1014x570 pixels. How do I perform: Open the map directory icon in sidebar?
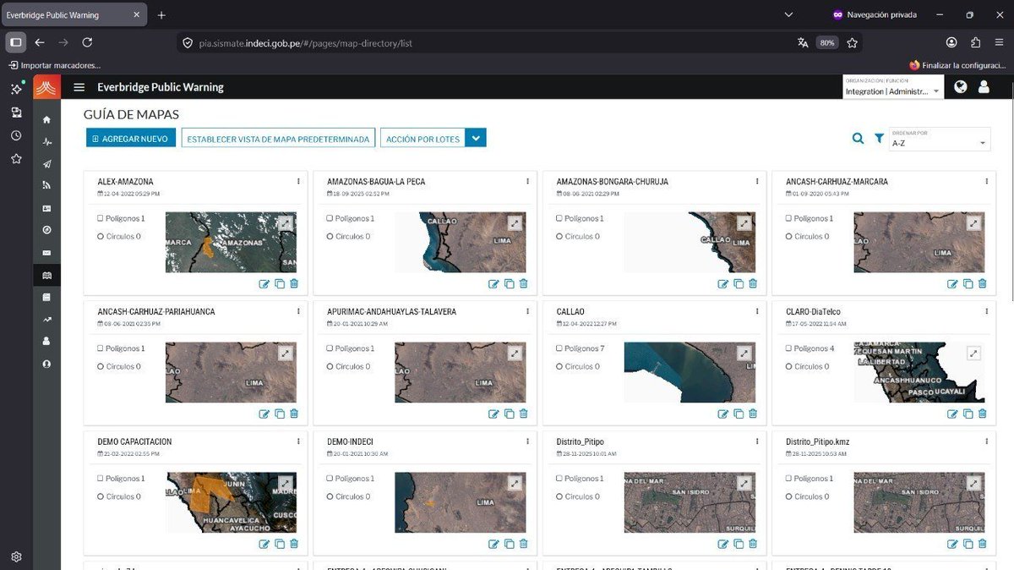click(x=46, y=275)
